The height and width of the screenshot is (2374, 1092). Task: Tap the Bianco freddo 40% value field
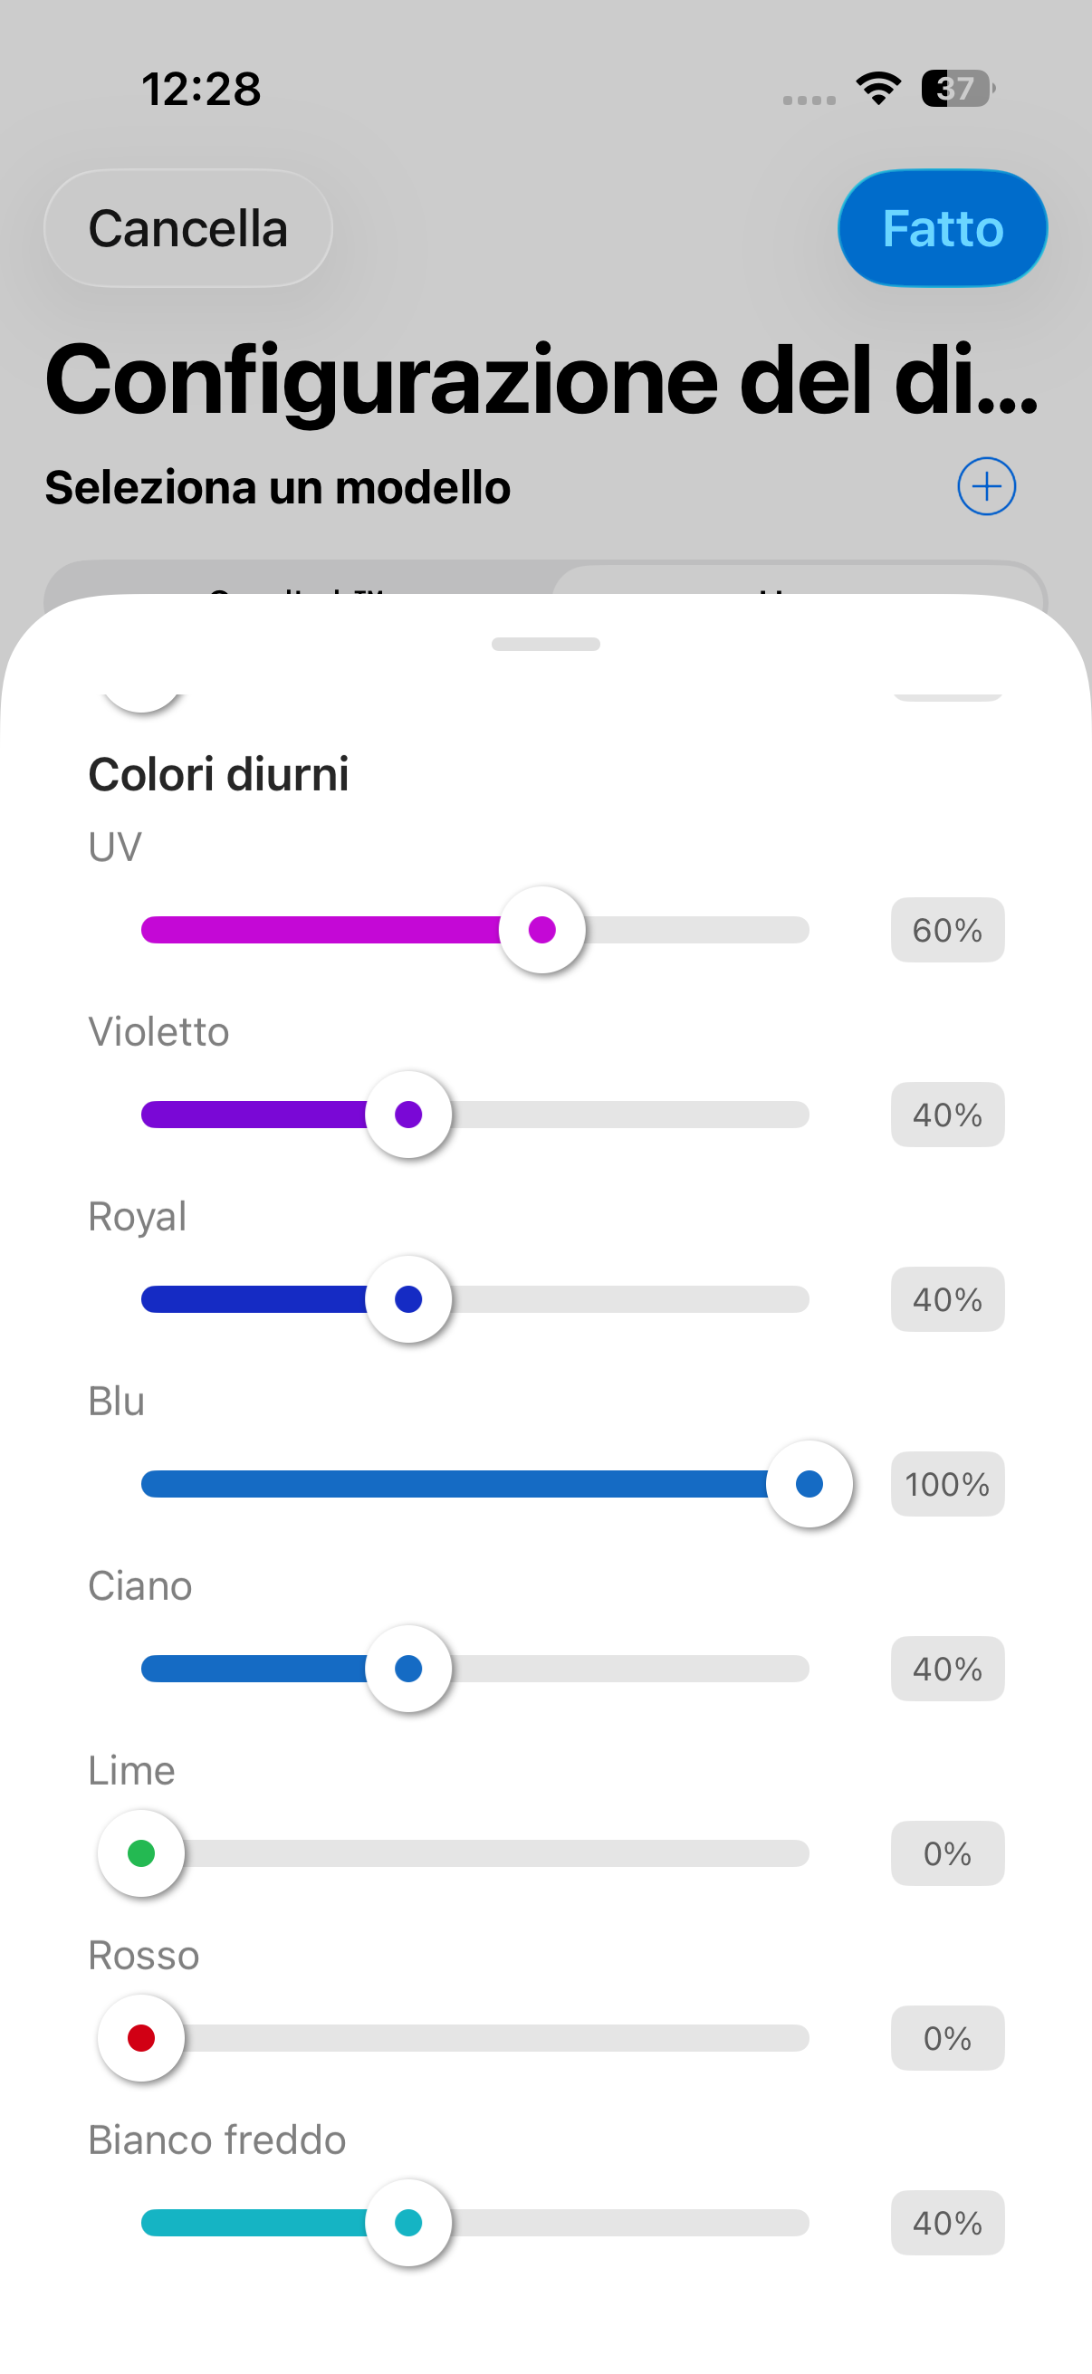947,2223
